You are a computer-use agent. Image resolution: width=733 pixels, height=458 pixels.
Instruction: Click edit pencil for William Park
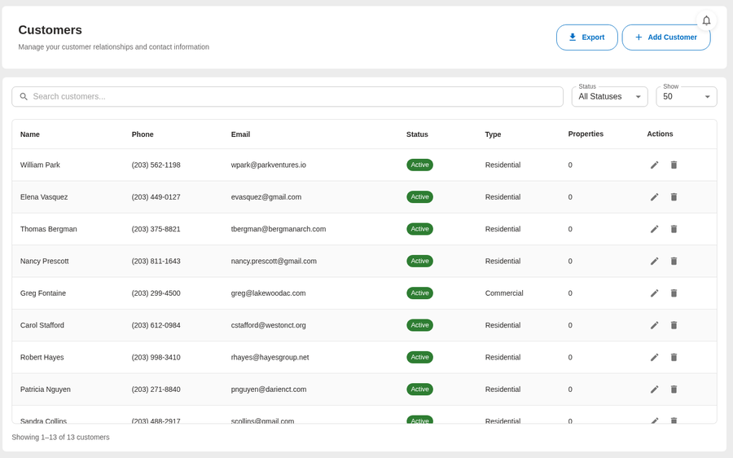click(x=654, y=165)
